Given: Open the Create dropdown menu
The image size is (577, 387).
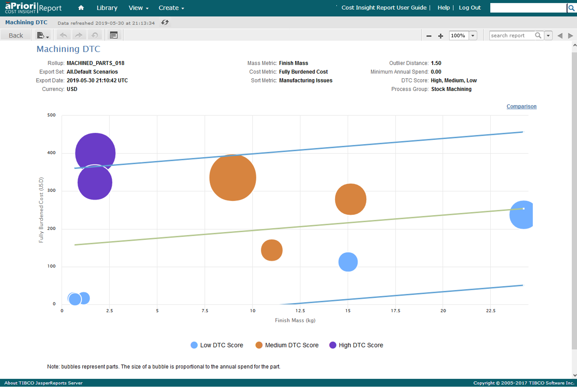Looking at the screenshot, I should click(x=171, y=8).
